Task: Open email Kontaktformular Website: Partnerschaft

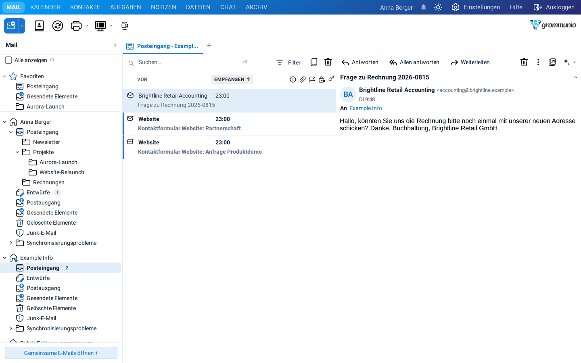Action: (x=229, y=124)
